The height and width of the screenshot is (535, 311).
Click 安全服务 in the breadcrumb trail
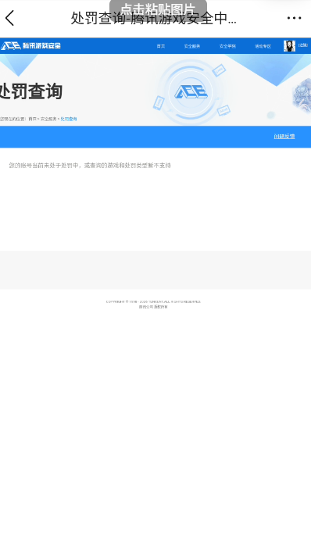click(x=48, y=119)
